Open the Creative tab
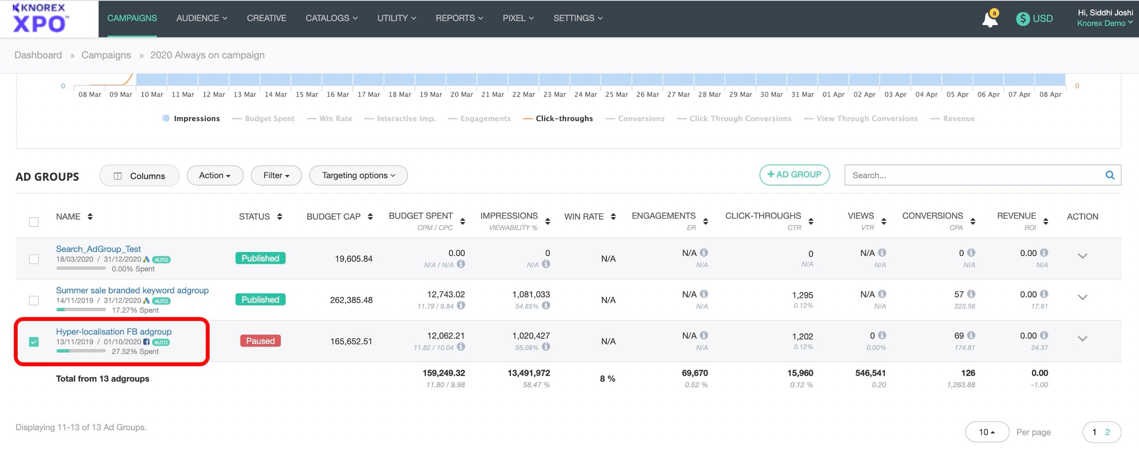The width and height of the screenshot is (1139, 450). click(x=266, y=18)
